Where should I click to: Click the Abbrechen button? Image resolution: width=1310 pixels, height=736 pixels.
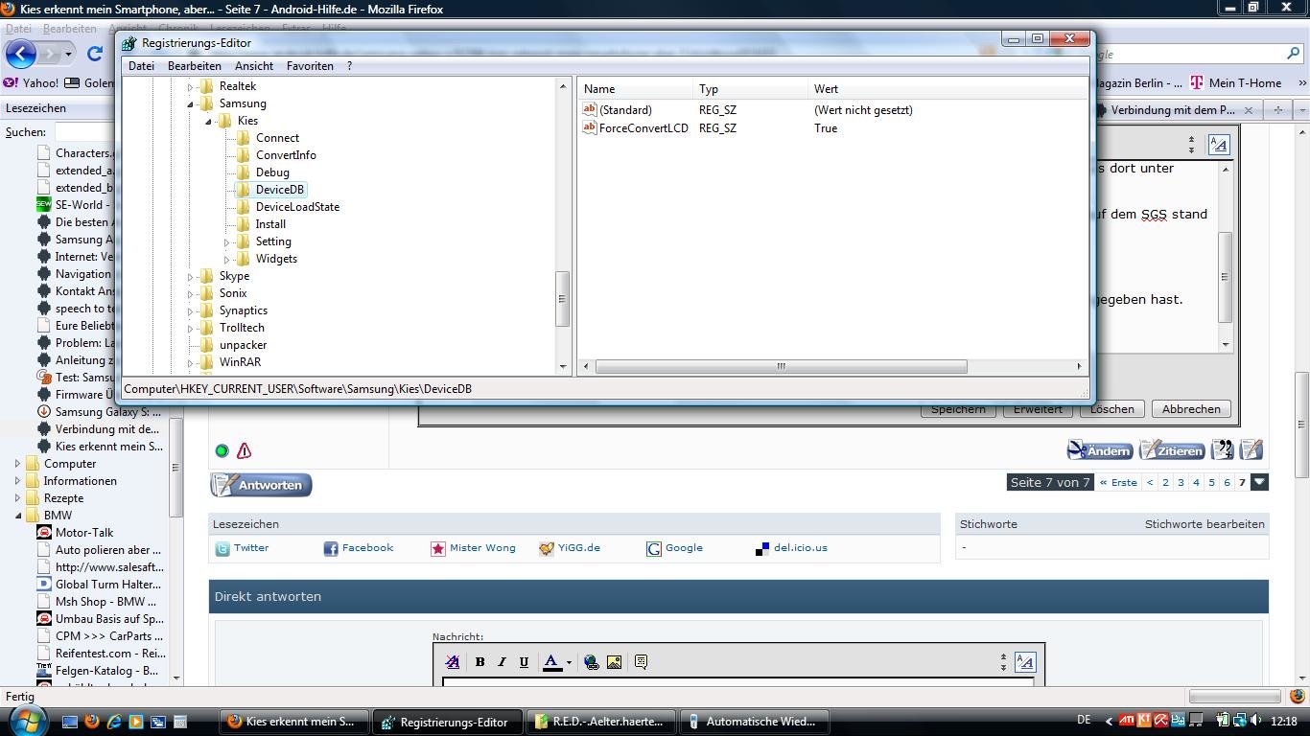click(x=1191, y=409)
